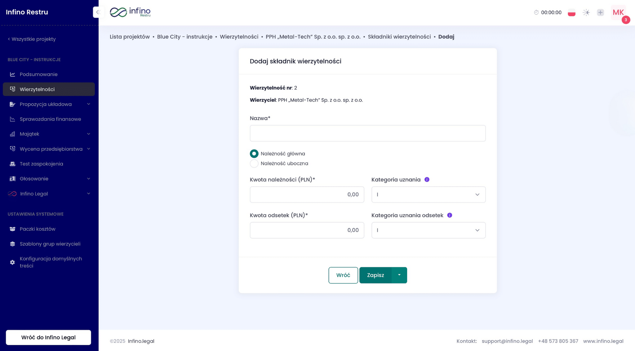635x351 pixels.
Task: Click the Polish flag language icon
Action: [571, 13]
